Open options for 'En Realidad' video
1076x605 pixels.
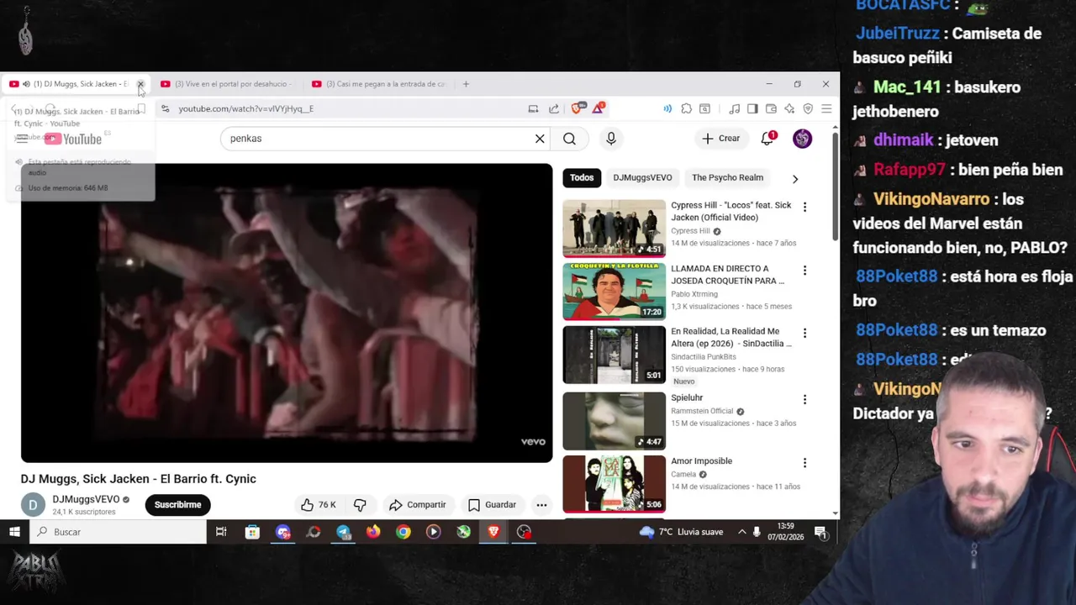coord(804,333)
